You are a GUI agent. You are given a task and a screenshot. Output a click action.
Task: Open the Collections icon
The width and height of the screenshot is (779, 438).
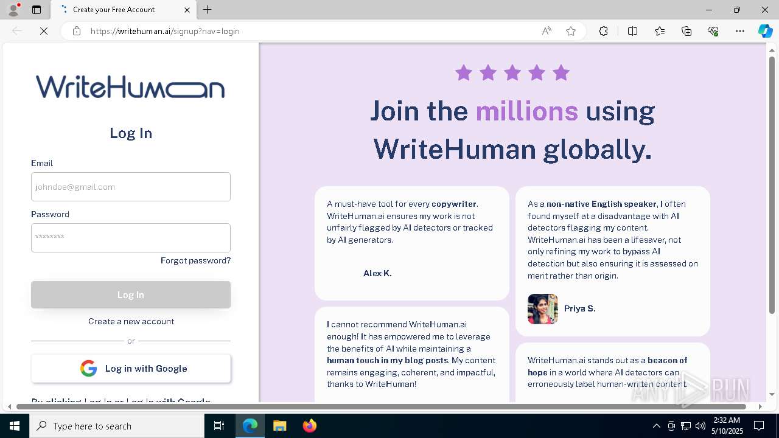tap(686, 31)
